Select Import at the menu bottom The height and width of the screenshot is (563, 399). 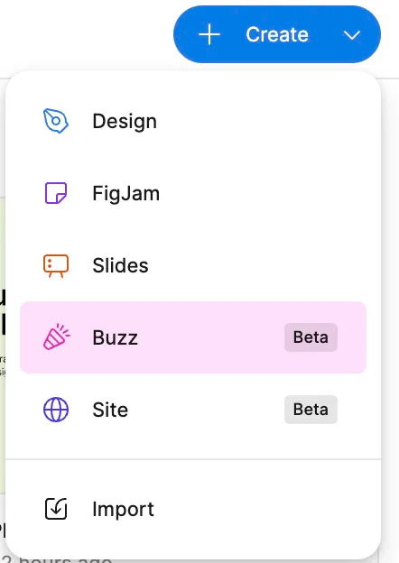(x=193, y=509)
